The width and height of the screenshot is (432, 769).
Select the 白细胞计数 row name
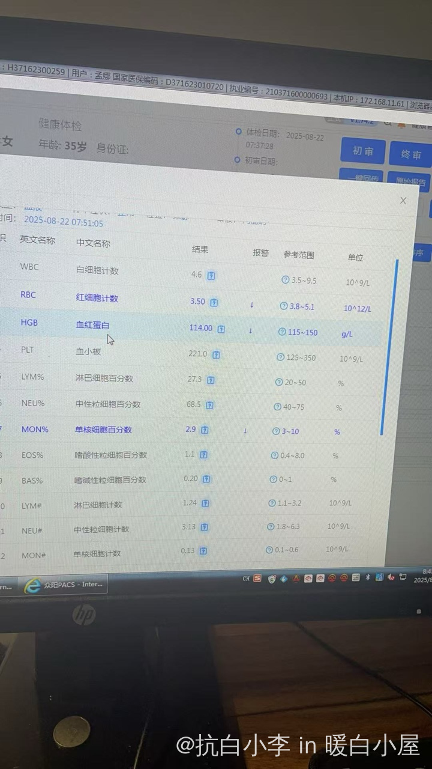tap(97, 270)
